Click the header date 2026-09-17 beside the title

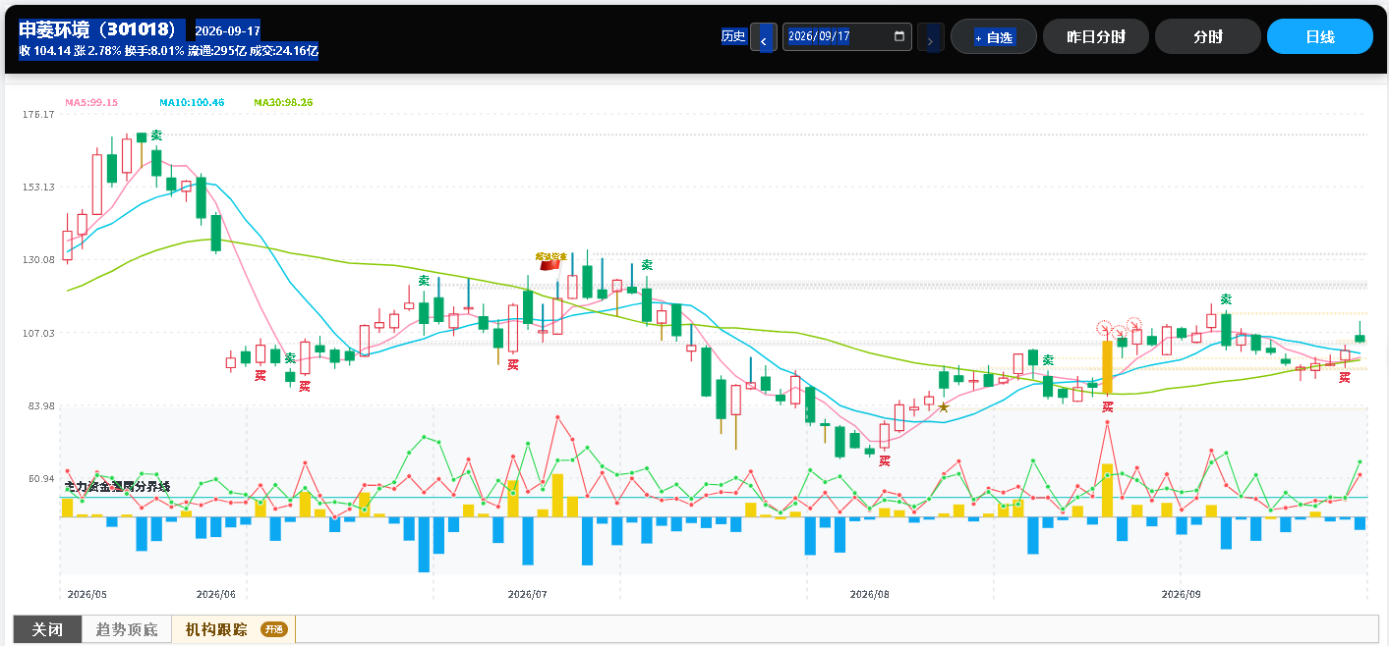pyautogui.click(x=228, y=30)
